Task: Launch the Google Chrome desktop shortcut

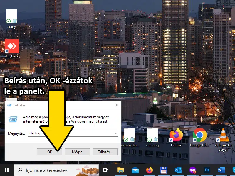Action: 199,137
